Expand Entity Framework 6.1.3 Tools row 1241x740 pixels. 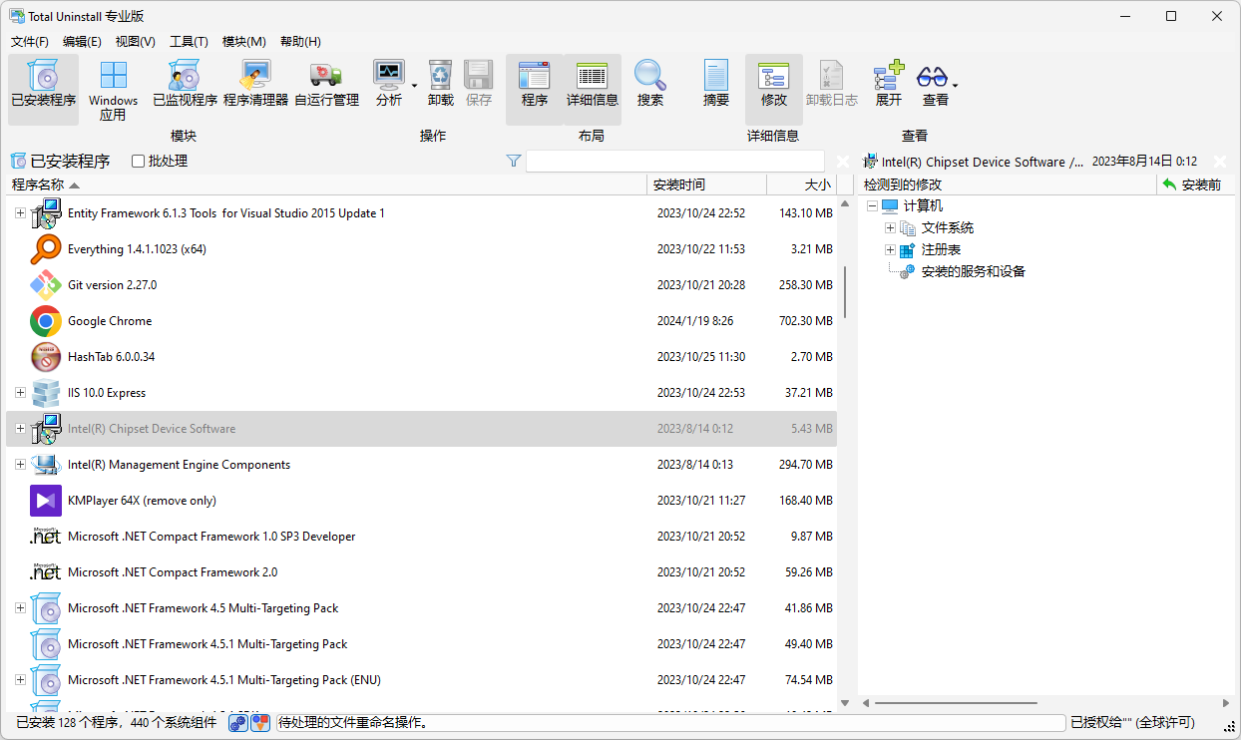tap(20, 213)
